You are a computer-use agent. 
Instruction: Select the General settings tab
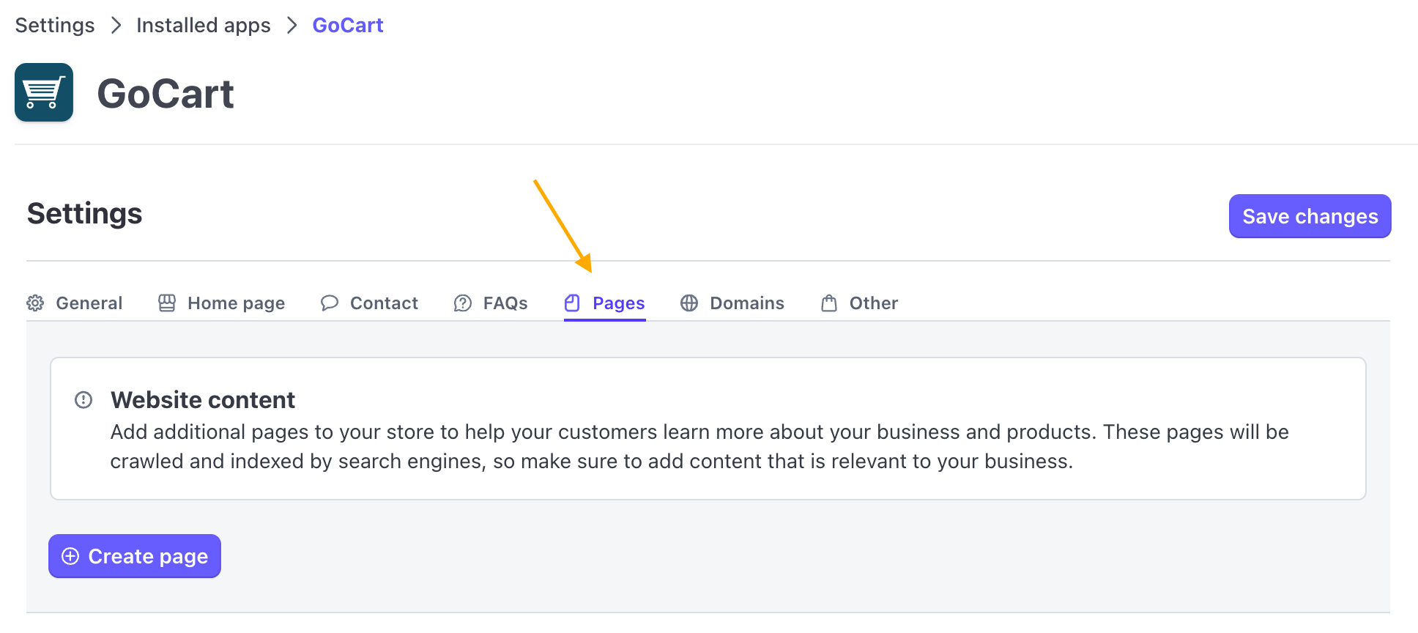(89, 303)
